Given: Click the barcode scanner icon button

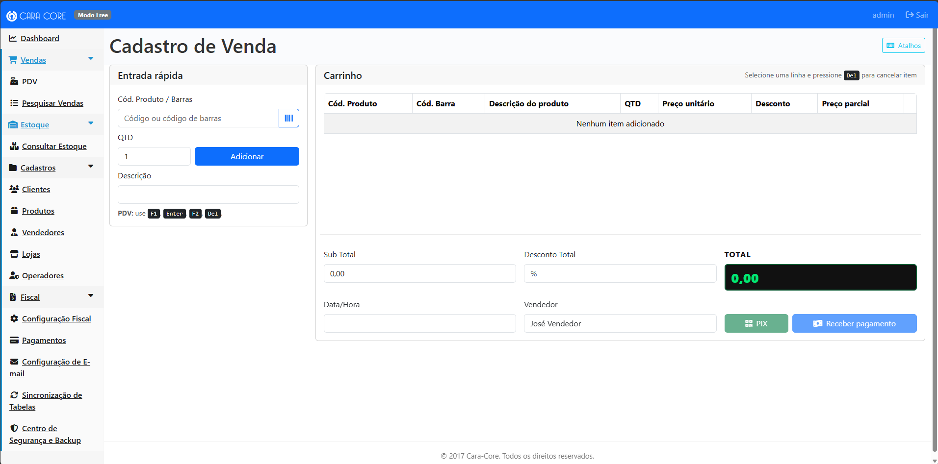Looking at the screenshot, I should click(288, 118).
